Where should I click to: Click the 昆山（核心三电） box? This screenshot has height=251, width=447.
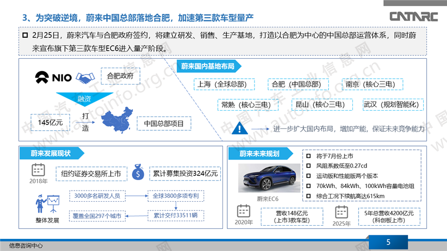(322, 104)
